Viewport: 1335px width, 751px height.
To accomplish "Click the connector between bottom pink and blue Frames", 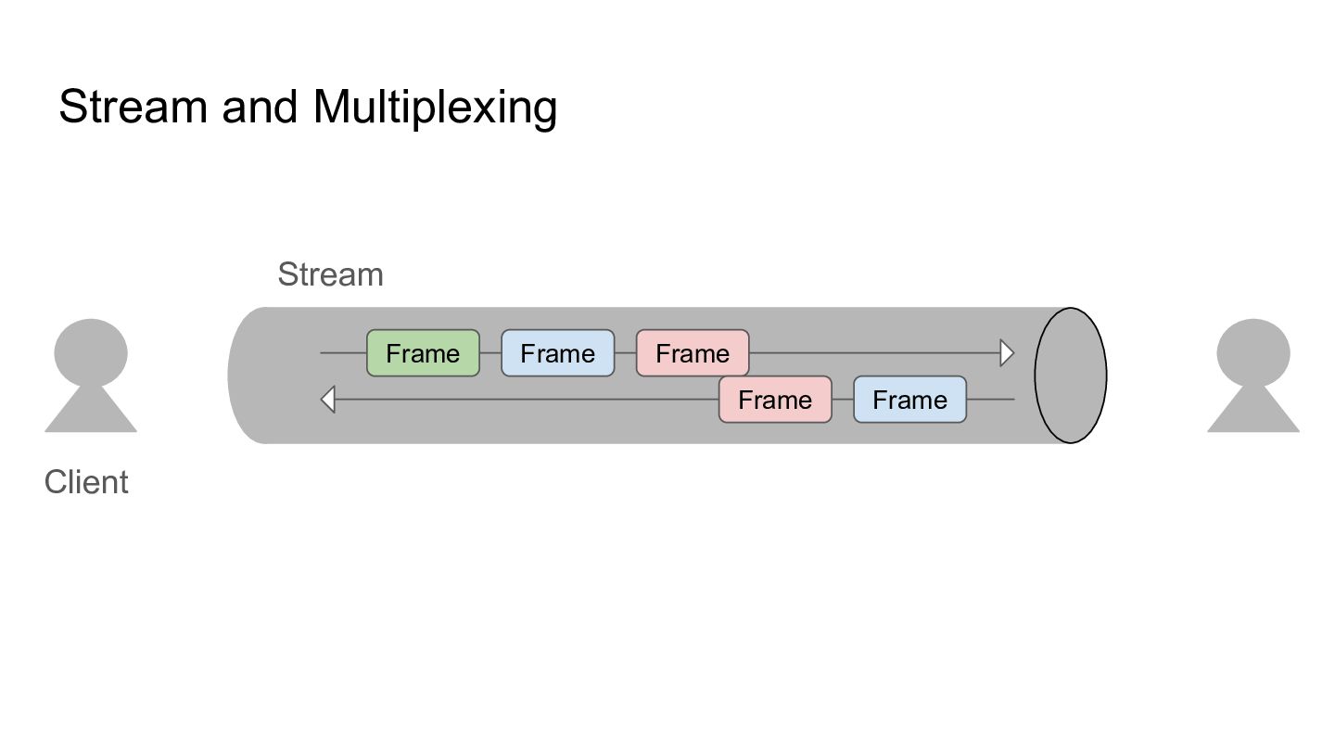I will point(843,400).
